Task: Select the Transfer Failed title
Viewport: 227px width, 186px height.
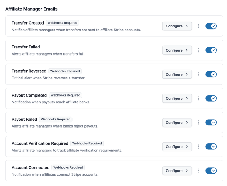Action: 26,47
